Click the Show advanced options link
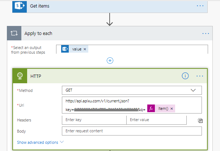220x151 pixels. tap(37, 142)
